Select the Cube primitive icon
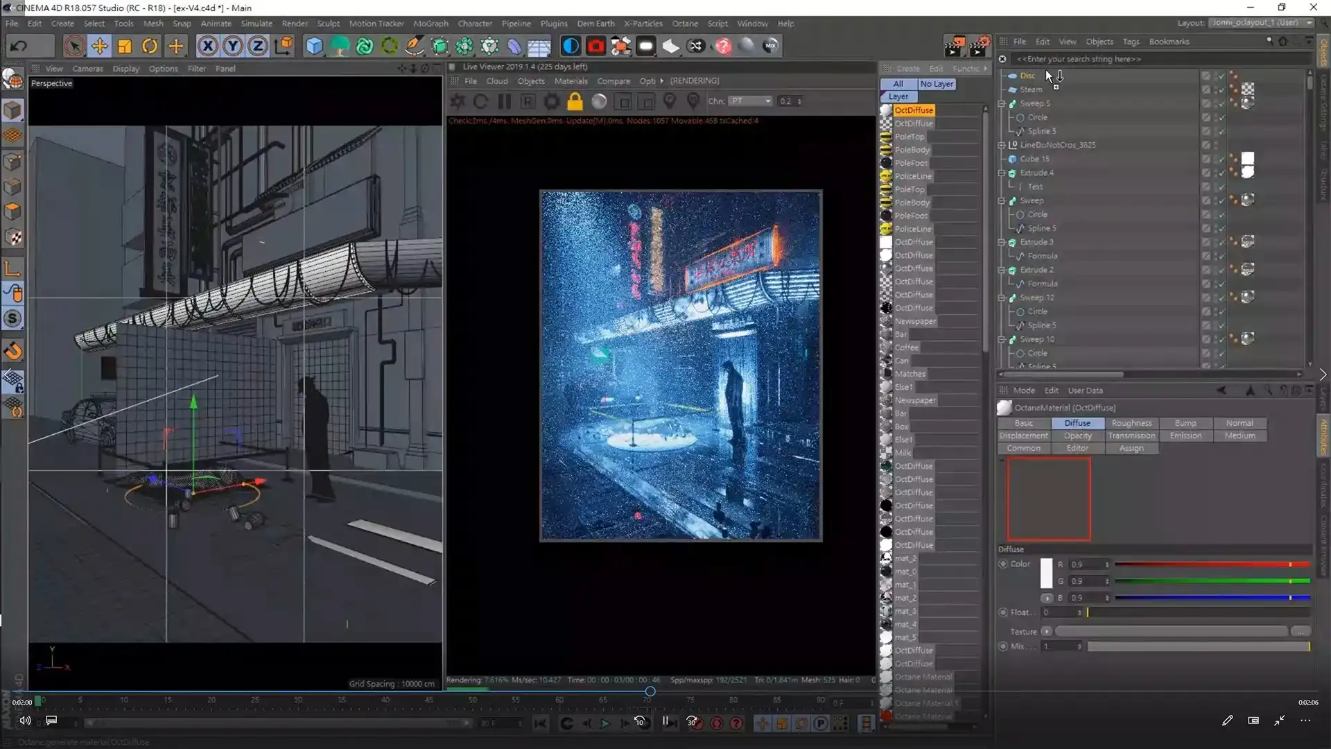Viewport: 1331px width, 749px height. point(315,46)
